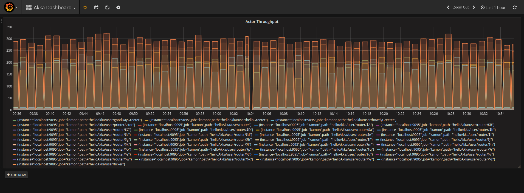Refresh the dashboard data
The height and width of the screenshot is (193, 524).
[515, 7]
